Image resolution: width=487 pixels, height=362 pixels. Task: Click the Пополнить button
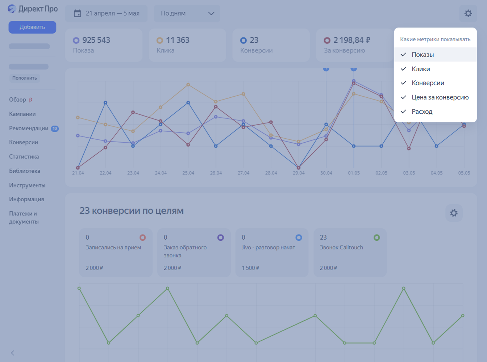click(25, 78)
